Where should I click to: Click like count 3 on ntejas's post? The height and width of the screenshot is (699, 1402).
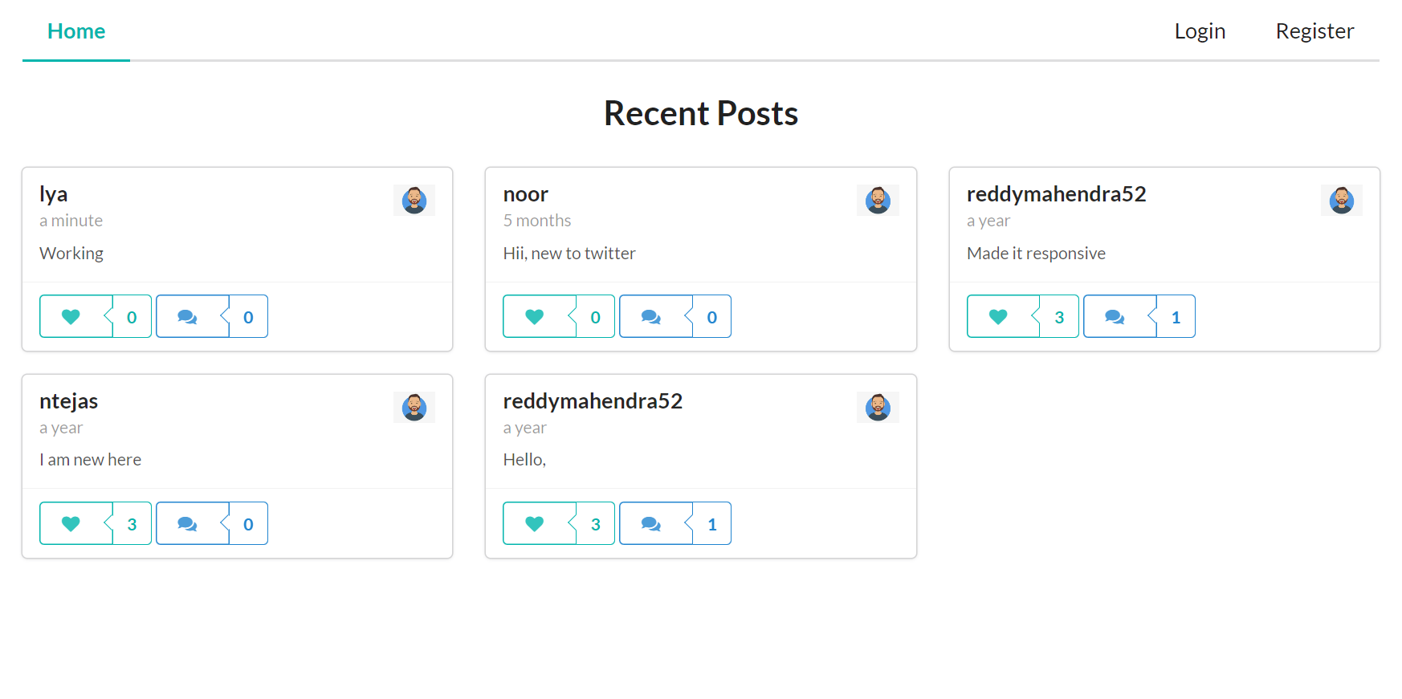pos(132,523)
